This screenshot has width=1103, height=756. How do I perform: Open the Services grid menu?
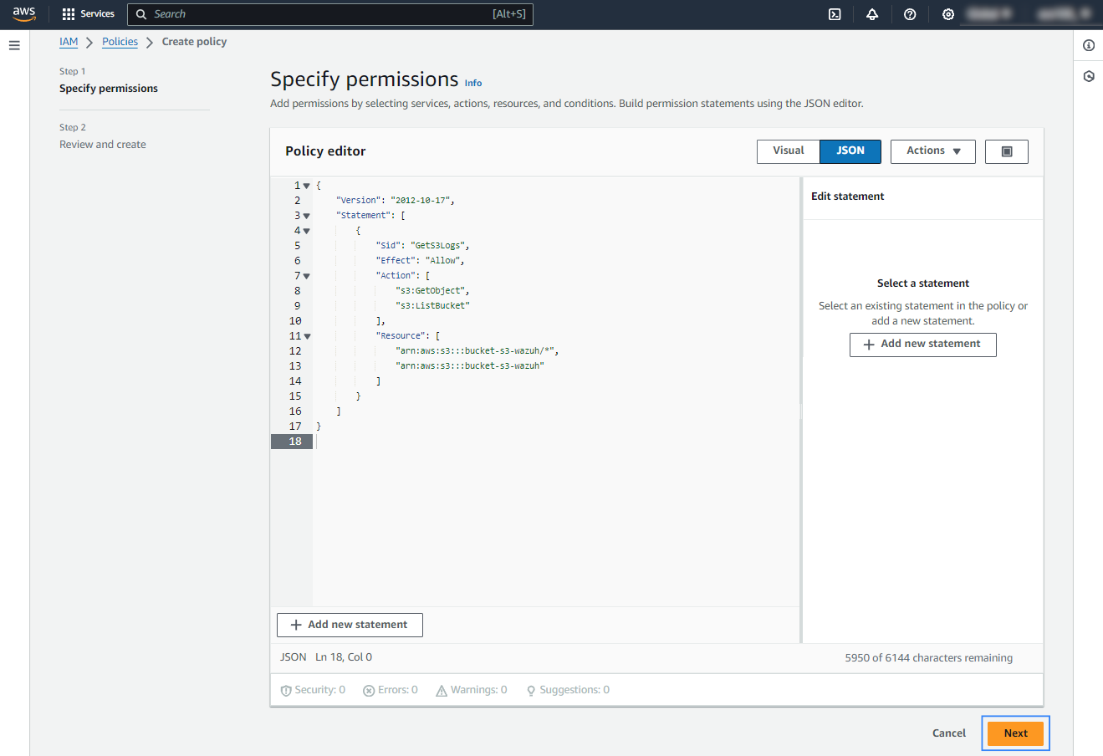tap(88, 14)
